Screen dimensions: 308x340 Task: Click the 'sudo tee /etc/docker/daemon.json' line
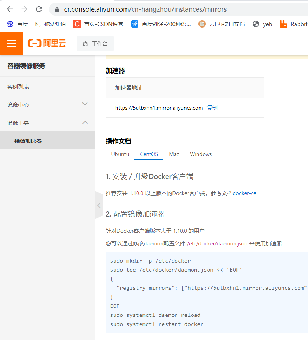coord(176,270)
